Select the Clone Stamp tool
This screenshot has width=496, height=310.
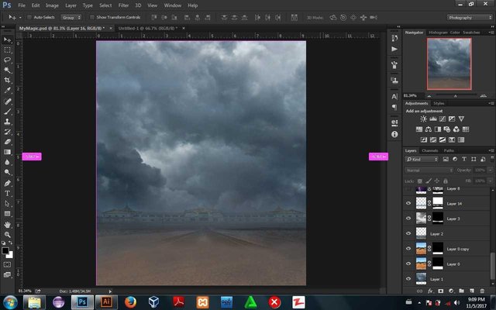pyautogui.click(x=7, y=122)
